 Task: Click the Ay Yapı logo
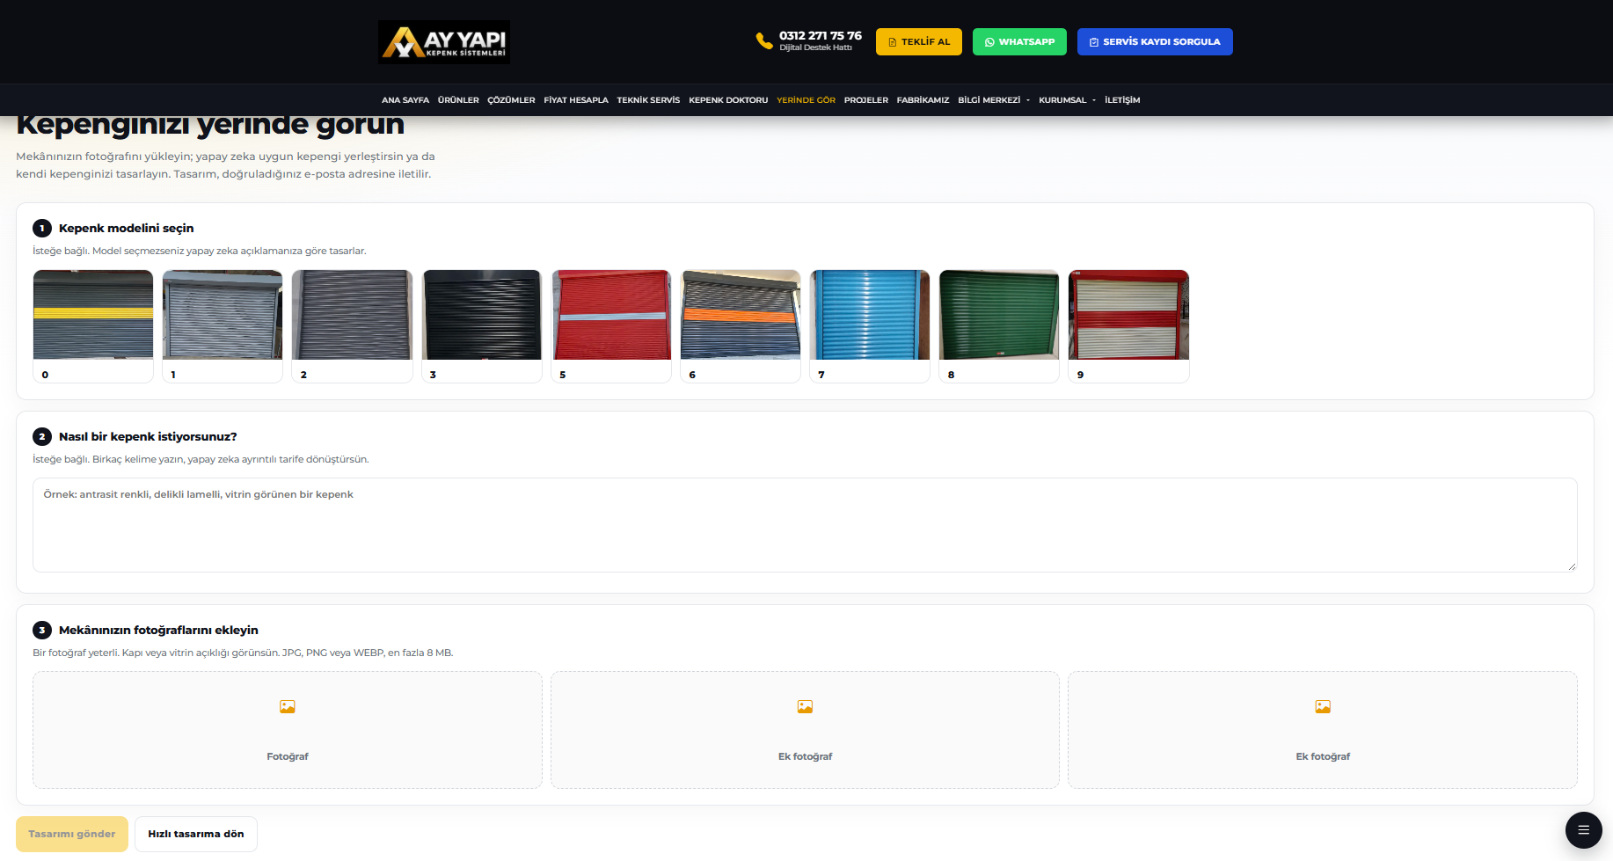(x=444, y=42)
